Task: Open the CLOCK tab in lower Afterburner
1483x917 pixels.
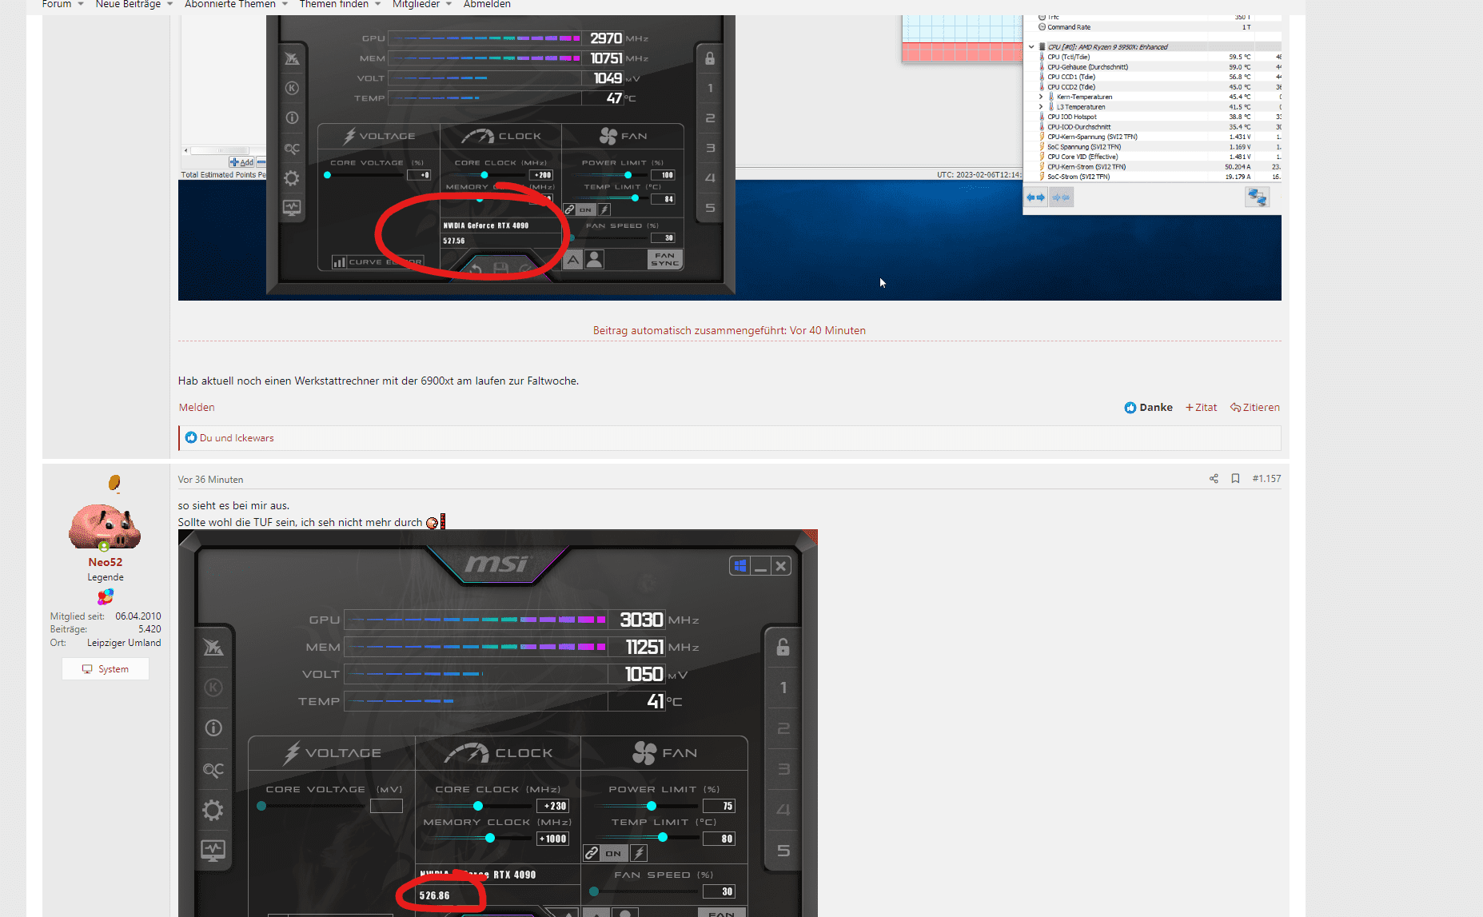Action: pos(498,753)
